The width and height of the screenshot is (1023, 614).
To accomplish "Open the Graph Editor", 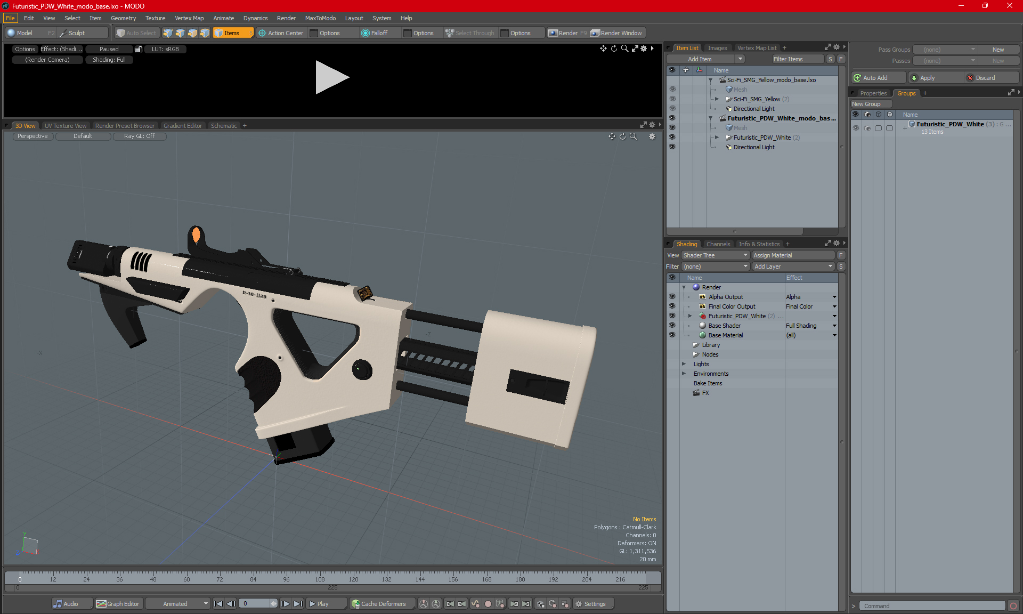I will coord(118,604).
